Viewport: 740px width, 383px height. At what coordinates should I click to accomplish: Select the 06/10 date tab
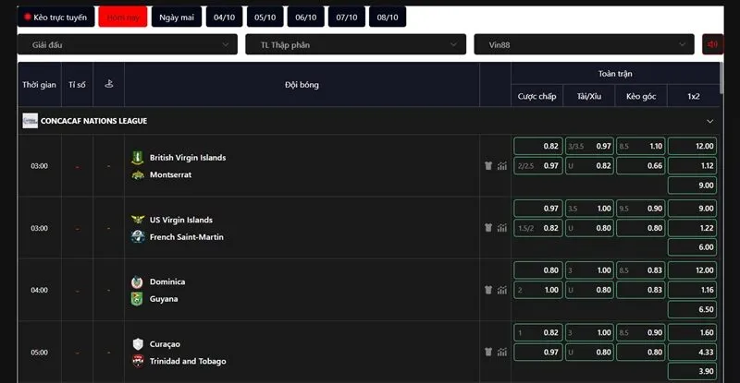306,18
